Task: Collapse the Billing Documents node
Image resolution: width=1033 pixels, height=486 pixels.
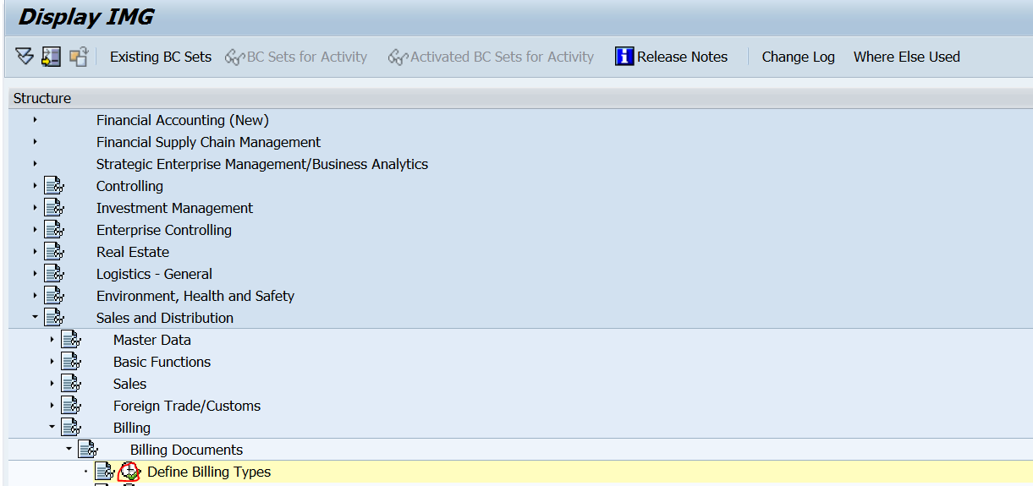Action: [x=69, y=450]
